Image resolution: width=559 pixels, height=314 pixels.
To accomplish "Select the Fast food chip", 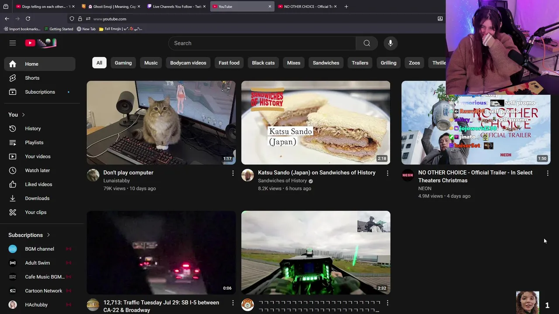I will point(229,63).
